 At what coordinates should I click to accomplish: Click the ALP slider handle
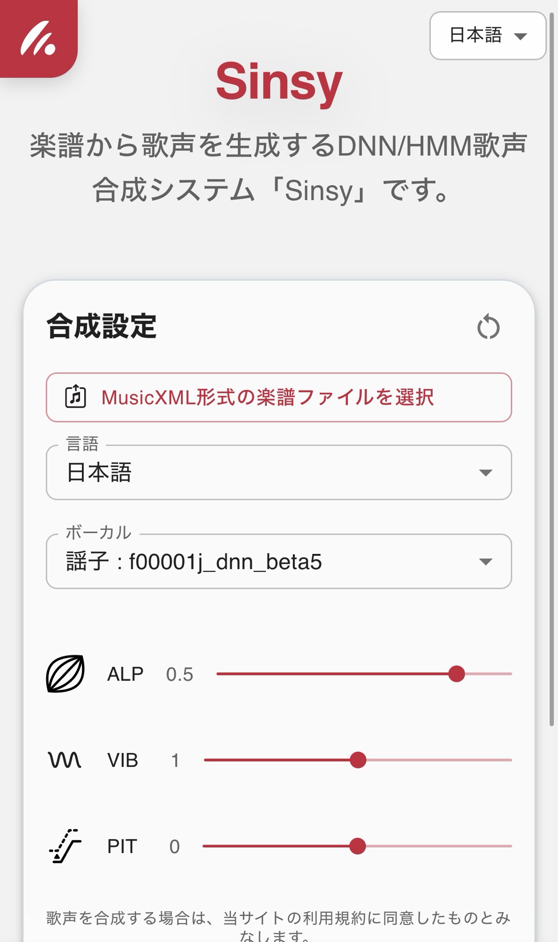(x=456, y=674)
